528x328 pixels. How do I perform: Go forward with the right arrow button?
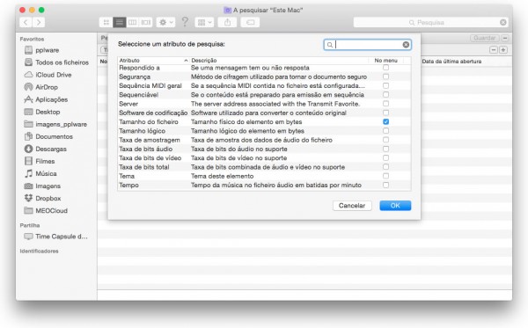[39, 23]
